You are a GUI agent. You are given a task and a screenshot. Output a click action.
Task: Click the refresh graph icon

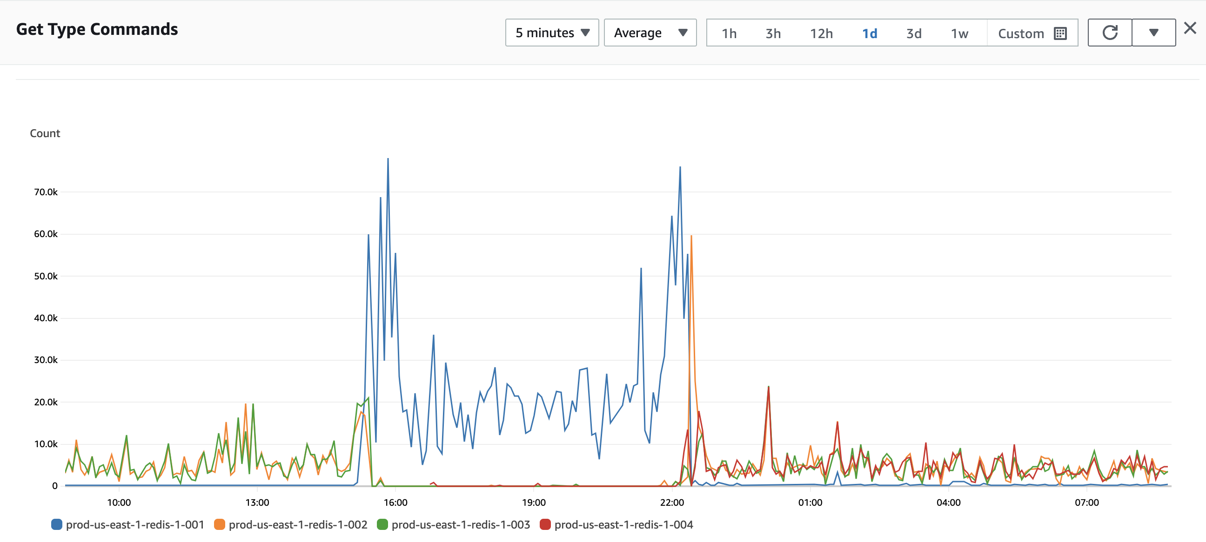click(x=1109, y=33)
